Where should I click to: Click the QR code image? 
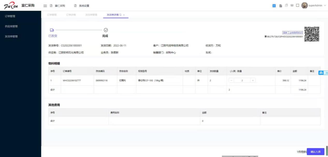(x=312, y=34)
